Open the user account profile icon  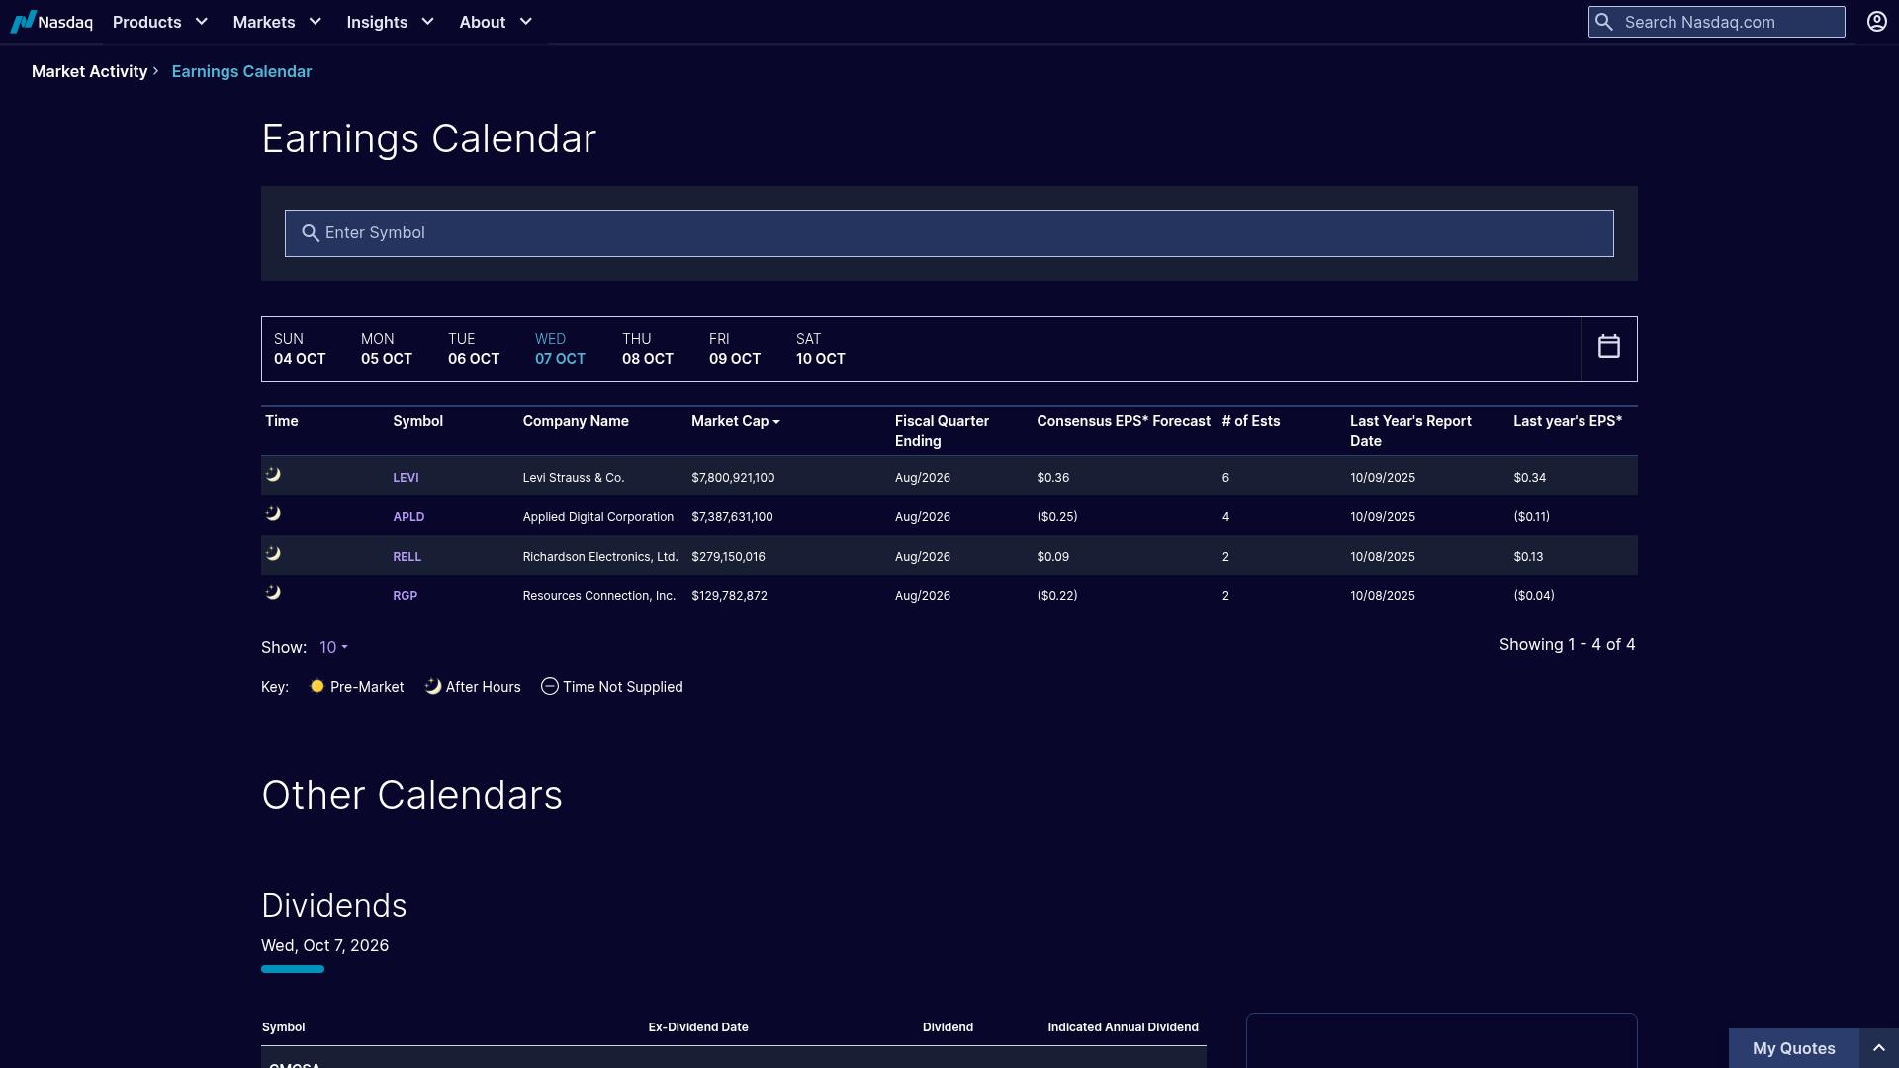[1876, 22]
